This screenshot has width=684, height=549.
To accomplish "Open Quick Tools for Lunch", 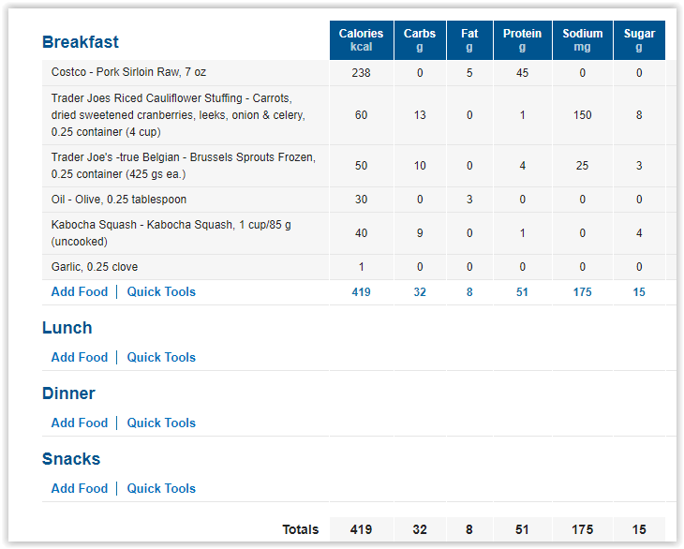I will coord(161,357).
